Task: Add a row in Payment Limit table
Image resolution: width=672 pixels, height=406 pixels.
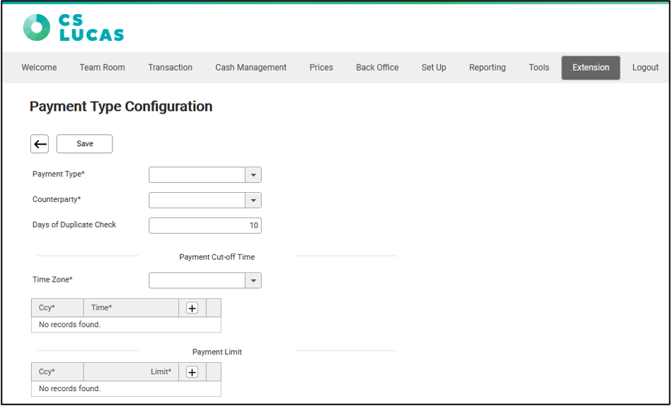Action: pos(192,372)
